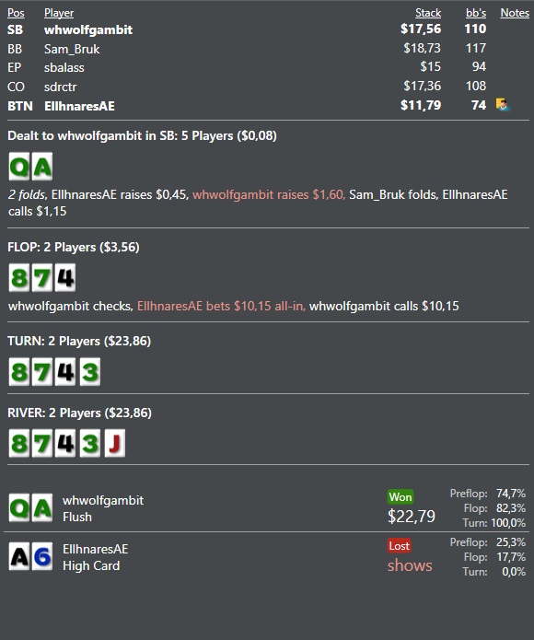Click the green Won badge
Screen dimensions: 534x640
tap(400, 496)
